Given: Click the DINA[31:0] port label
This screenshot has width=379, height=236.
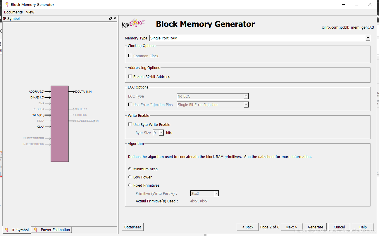Looking at the screenshot, I should click(x=37, y=98).
